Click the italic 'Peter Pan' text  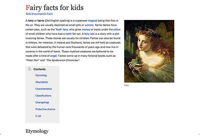pos(32,60)
